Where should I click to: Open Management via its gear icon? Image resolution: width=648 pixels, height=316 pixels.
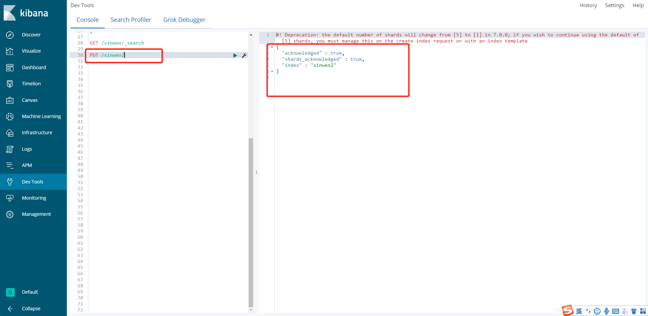(x=10, y=214)
